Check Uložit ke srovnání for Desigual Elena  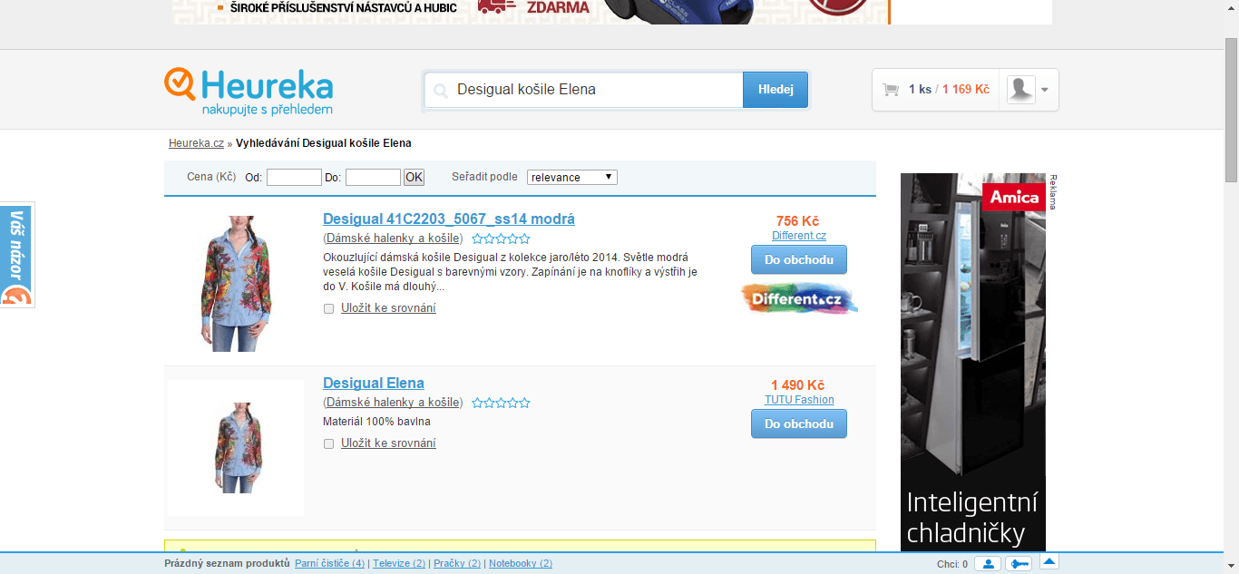click(x=328, y=444)
